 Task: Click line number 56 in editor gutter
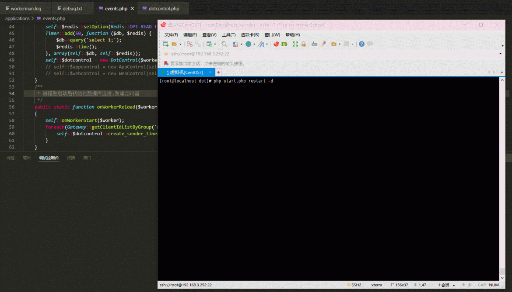12,107
